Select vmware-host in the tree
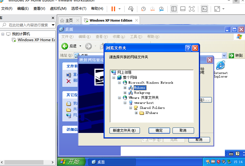The height and width of the screenshot is (166, 245). pyautogui.click(x=144, y=103)
